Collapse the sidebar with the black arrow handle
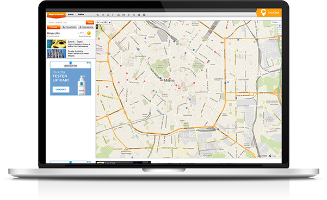327x200 pixels. 97,27
